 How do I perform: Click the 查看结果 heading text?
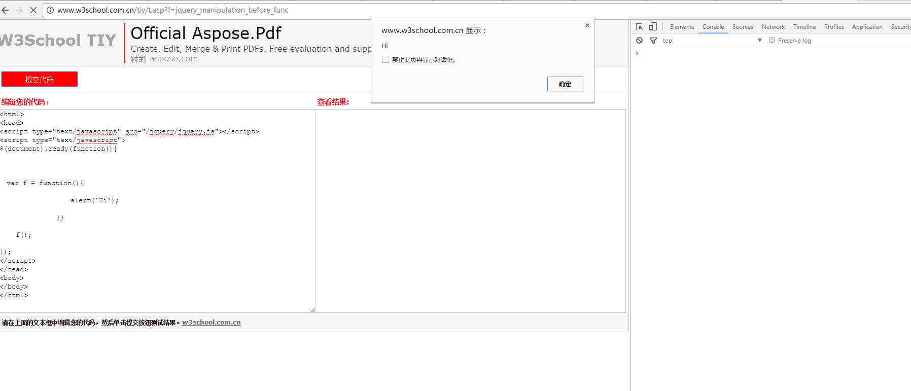coord(333,102)
